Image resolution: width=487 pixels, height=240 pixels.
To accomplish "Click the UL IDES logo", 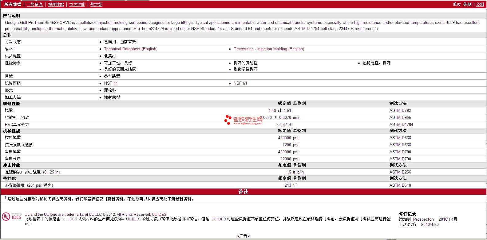I will [12, 216].
